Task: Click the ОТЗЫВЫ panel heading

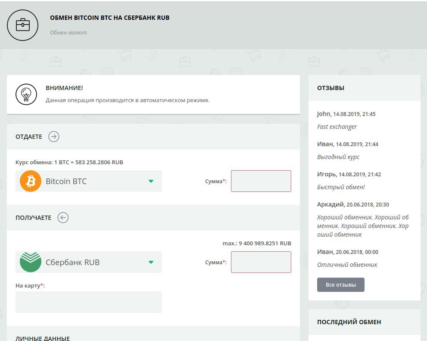Action: 330,88
